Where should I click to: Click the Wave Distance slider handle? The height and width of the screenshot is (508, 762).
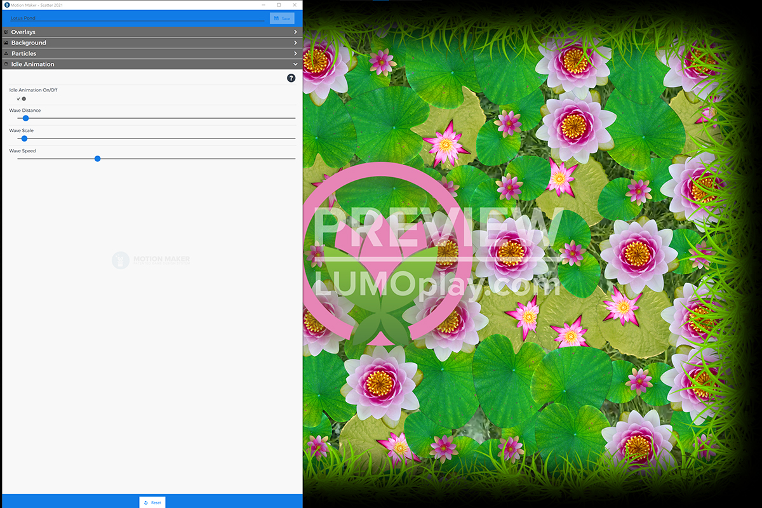click(x=26, y=118)
